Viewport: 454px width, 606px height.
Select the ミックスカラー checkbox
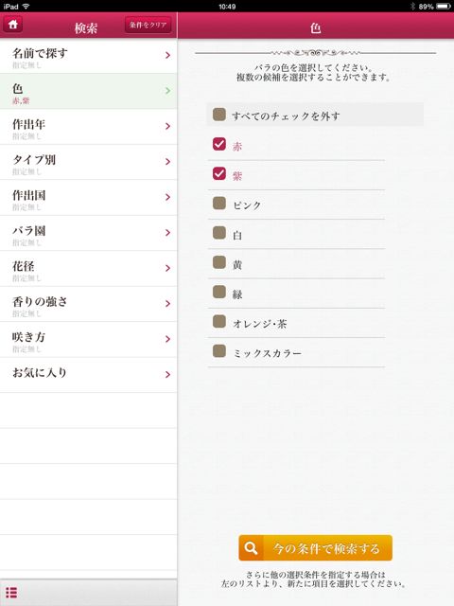pyautogui.click(x=219, y=351)
